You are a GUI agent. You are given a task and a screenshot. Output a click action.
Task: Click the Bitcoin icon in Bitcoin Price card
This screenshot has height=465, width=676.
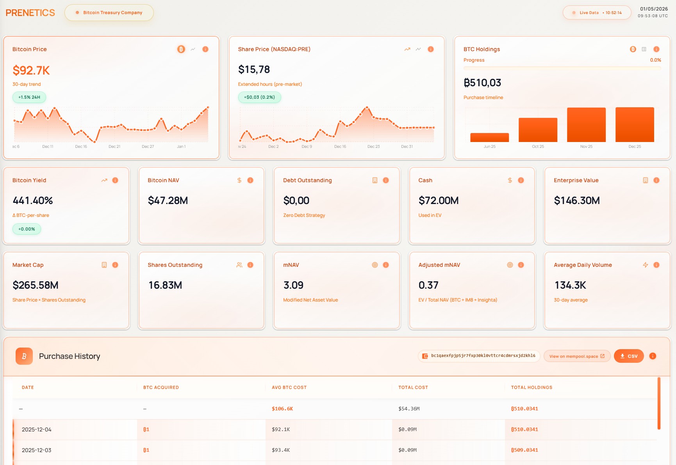pos(181,49)
